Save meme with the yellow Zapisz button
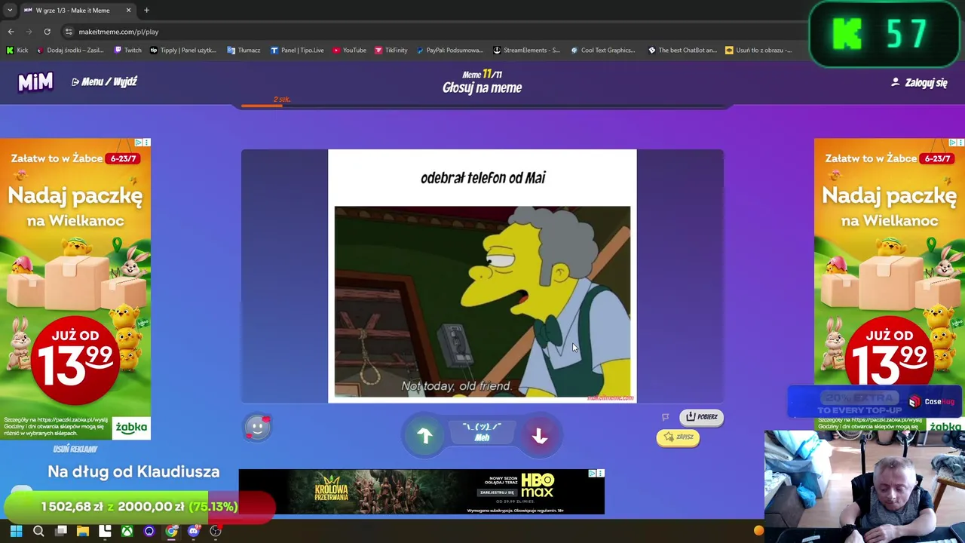965x543 pixels. pos(678,437)
